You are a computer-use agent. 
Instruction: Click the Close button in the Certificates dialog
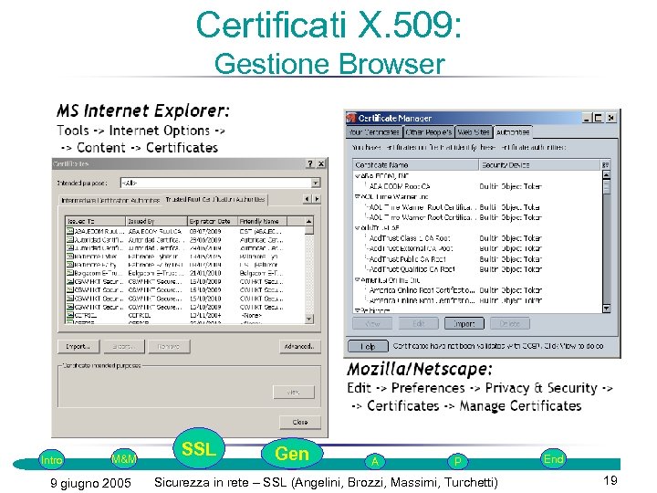click(x=300, y=422)
